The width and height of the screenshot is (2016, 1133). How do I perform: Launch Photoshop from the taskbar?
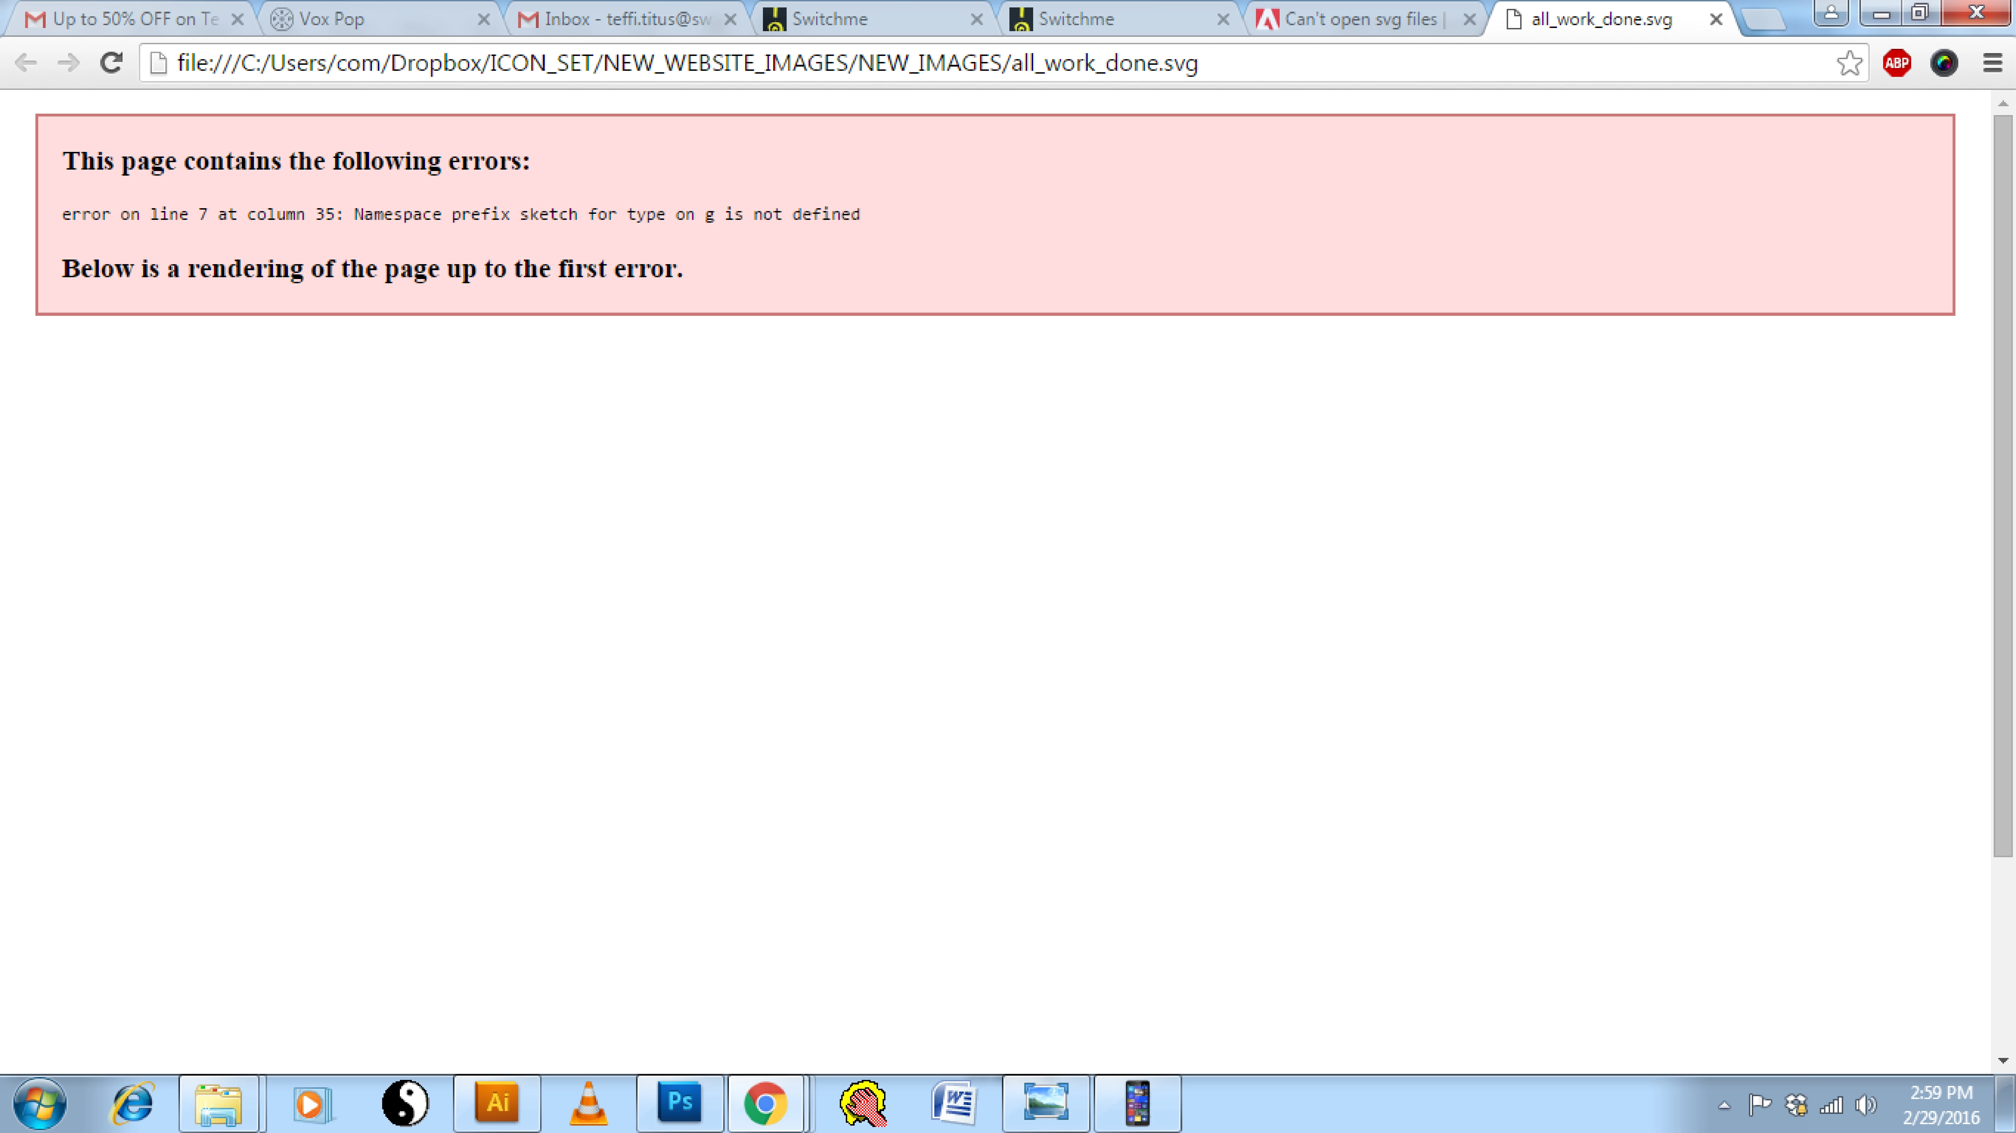(x=679, y=1103)
